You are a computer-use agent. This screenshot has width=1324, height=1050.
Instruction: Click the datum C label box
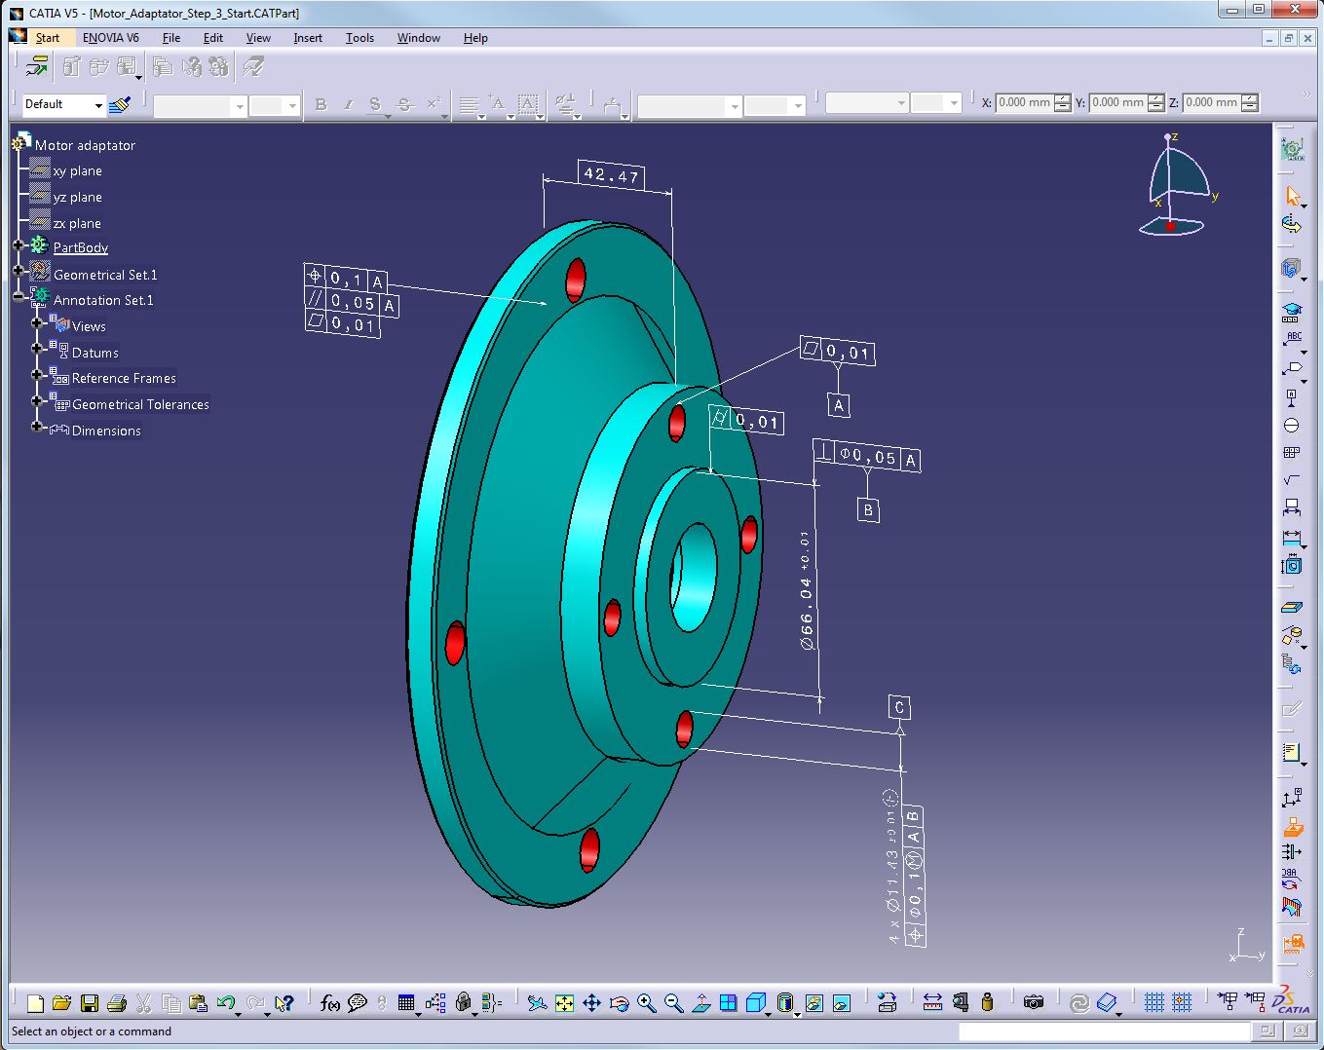click(x=899, y=707)
